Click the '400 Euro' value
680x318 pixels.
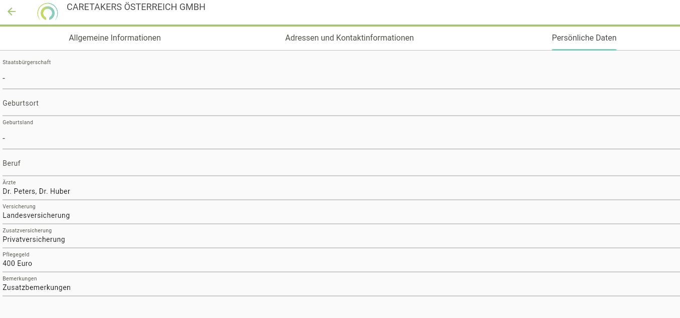coord(18,263)
